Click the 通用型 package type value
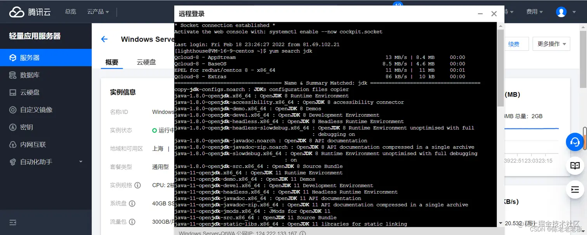 pyautogui.click(x=161, y=167)
